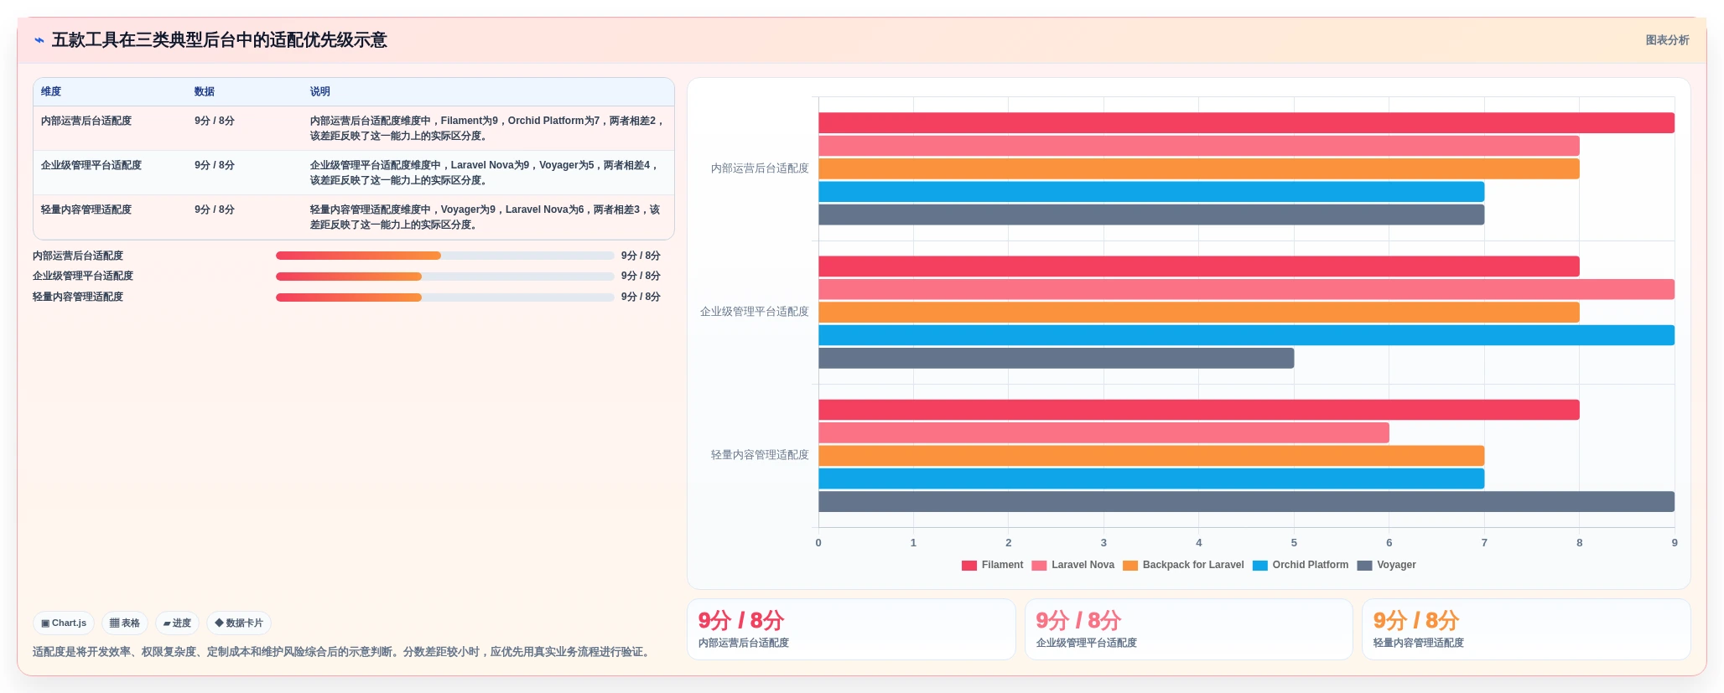The height and width of the screenshot is (693, 1724).
Task: Click the orange Backpack bar under 内部运营后台适配度
Action: coord(1199,168)
